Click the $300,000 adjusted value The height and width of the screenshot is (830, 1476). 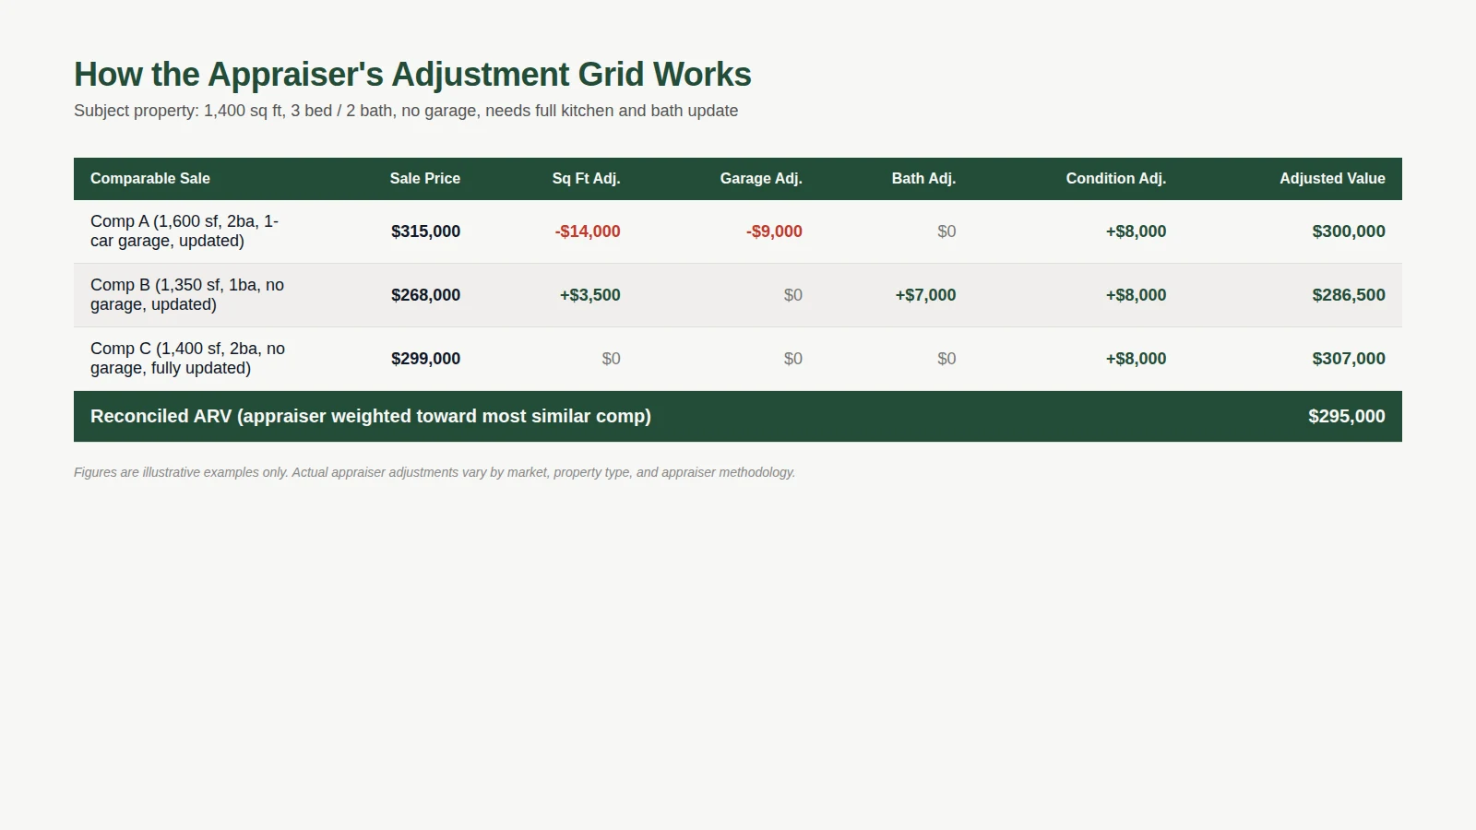[x=1349, y=231]
